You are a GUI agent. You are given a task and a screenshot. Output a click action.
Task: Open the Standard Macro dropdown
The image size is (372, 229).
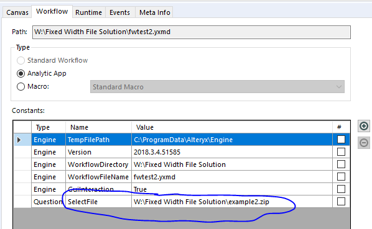217,87
